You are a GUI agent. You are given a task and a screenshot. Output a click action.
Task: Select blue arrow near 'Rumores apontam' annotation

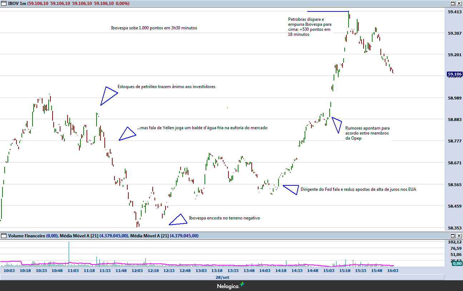pyautogui.click(x=337, y=124)
